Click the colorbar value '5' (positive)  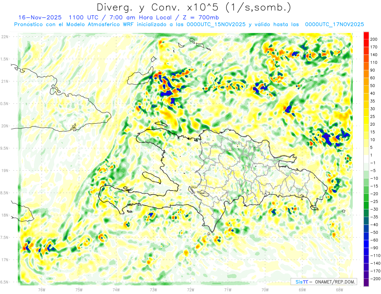coord(372,147)
